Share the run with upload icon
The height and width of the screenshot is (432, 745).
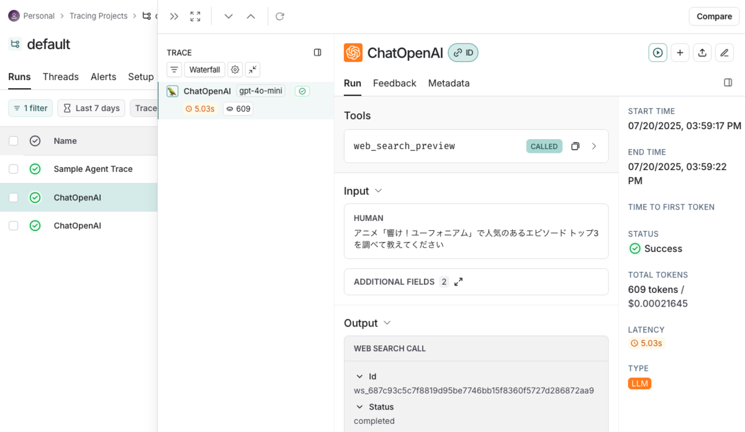coord(702,53)
